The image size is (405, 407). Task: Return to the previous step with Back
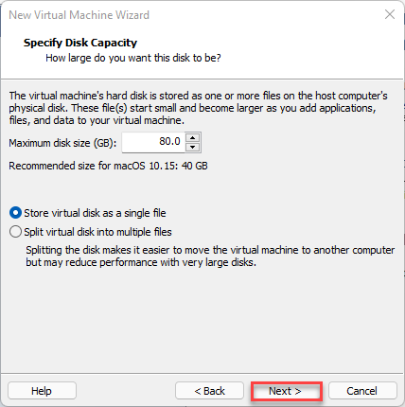pyautogui.click(x=209, y=391)
